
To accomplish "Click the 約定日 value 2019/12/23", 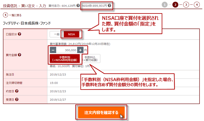I will tap(58, 91).
